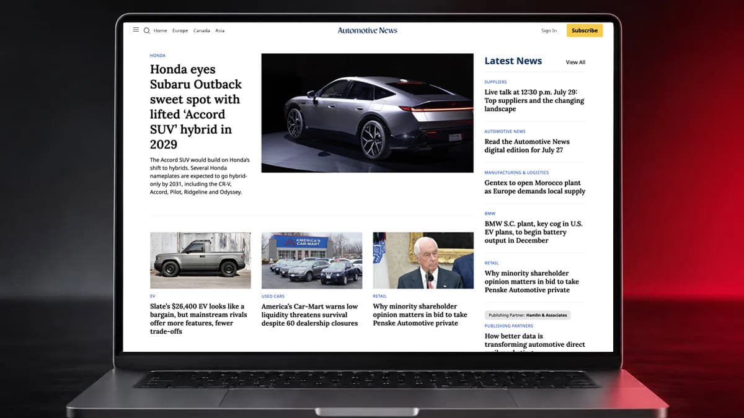The height and width of the screenshot is (418, 744).
Task: Click View All latest news
Action: pos(575,62)
